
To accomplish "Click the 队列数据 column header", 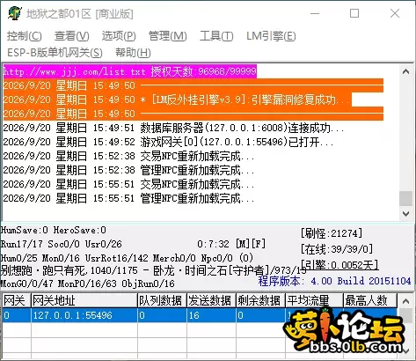I will tap(162, 300).
